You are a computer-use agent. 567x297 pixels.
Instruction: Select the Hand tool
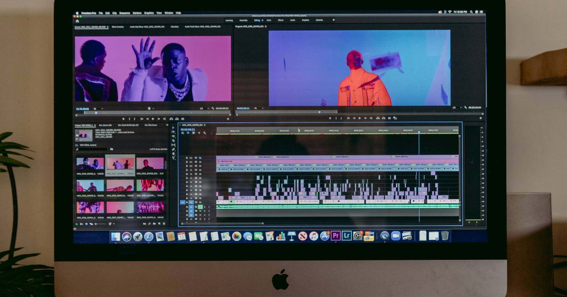(173, 154)
